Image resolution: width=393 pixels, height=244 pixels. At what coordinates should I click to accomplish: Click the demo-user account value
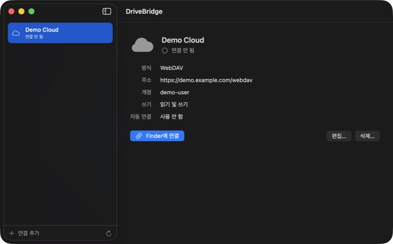pyautogui.click(x=175, y=92)
